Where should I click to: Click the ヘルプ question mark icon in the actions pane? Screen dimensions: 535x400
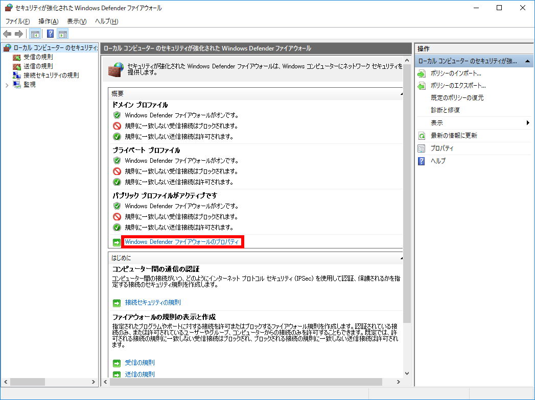[x=422, y=161]
